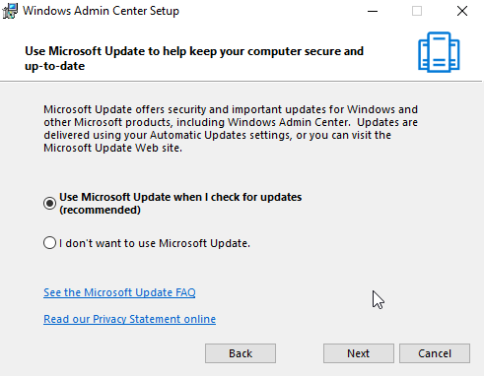Continue setup with the Next button
Screen dimensions: 484x376
(x=359, y=353)
